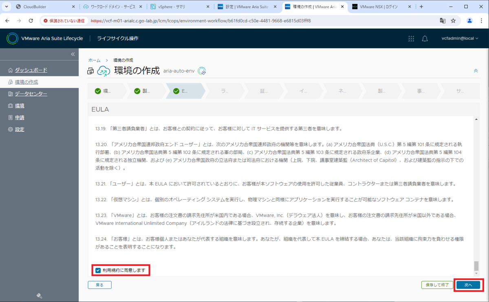Go to second wizard step 製…
The width and height of the screenshot is (489, 302).
tap(146, 91)
